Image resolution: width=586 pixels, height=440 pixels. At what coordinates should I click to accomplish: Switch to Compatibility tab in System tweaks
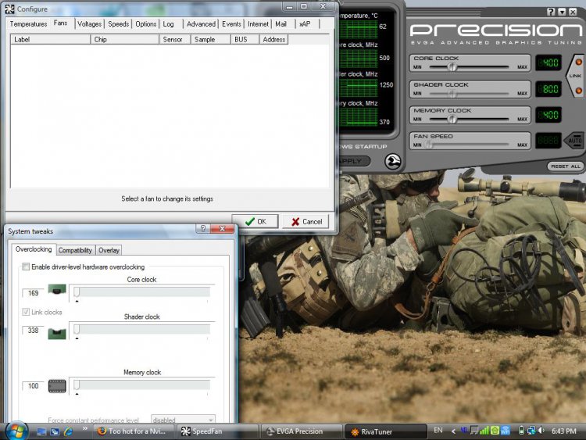click(x=75, y=250)
